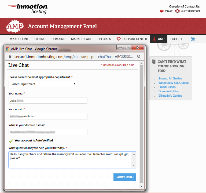Click the question textarea scroll-up arrow
Image resolution: width=206 pixels, height=193 pixels.
pyautogui.click(x=134, y=154)
